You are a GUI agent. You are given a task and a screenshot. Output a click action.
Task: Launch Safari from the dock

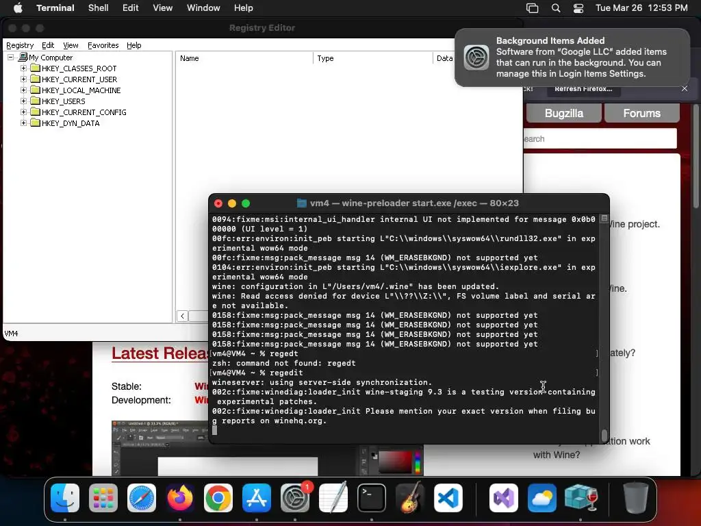coord(142,498)
